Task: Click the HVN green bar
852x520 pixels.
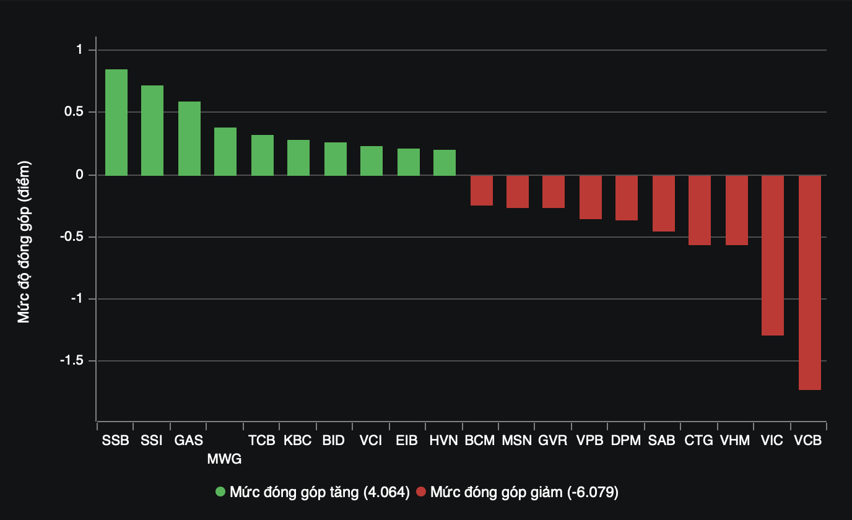Action: (x=445, y=163)
